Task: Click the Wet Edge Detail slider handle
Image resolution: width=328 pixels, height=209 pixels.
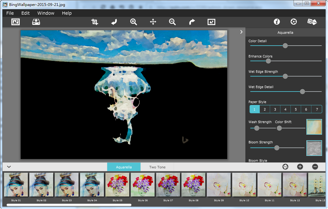Action: pyautogui.click(x=302, y=92)
